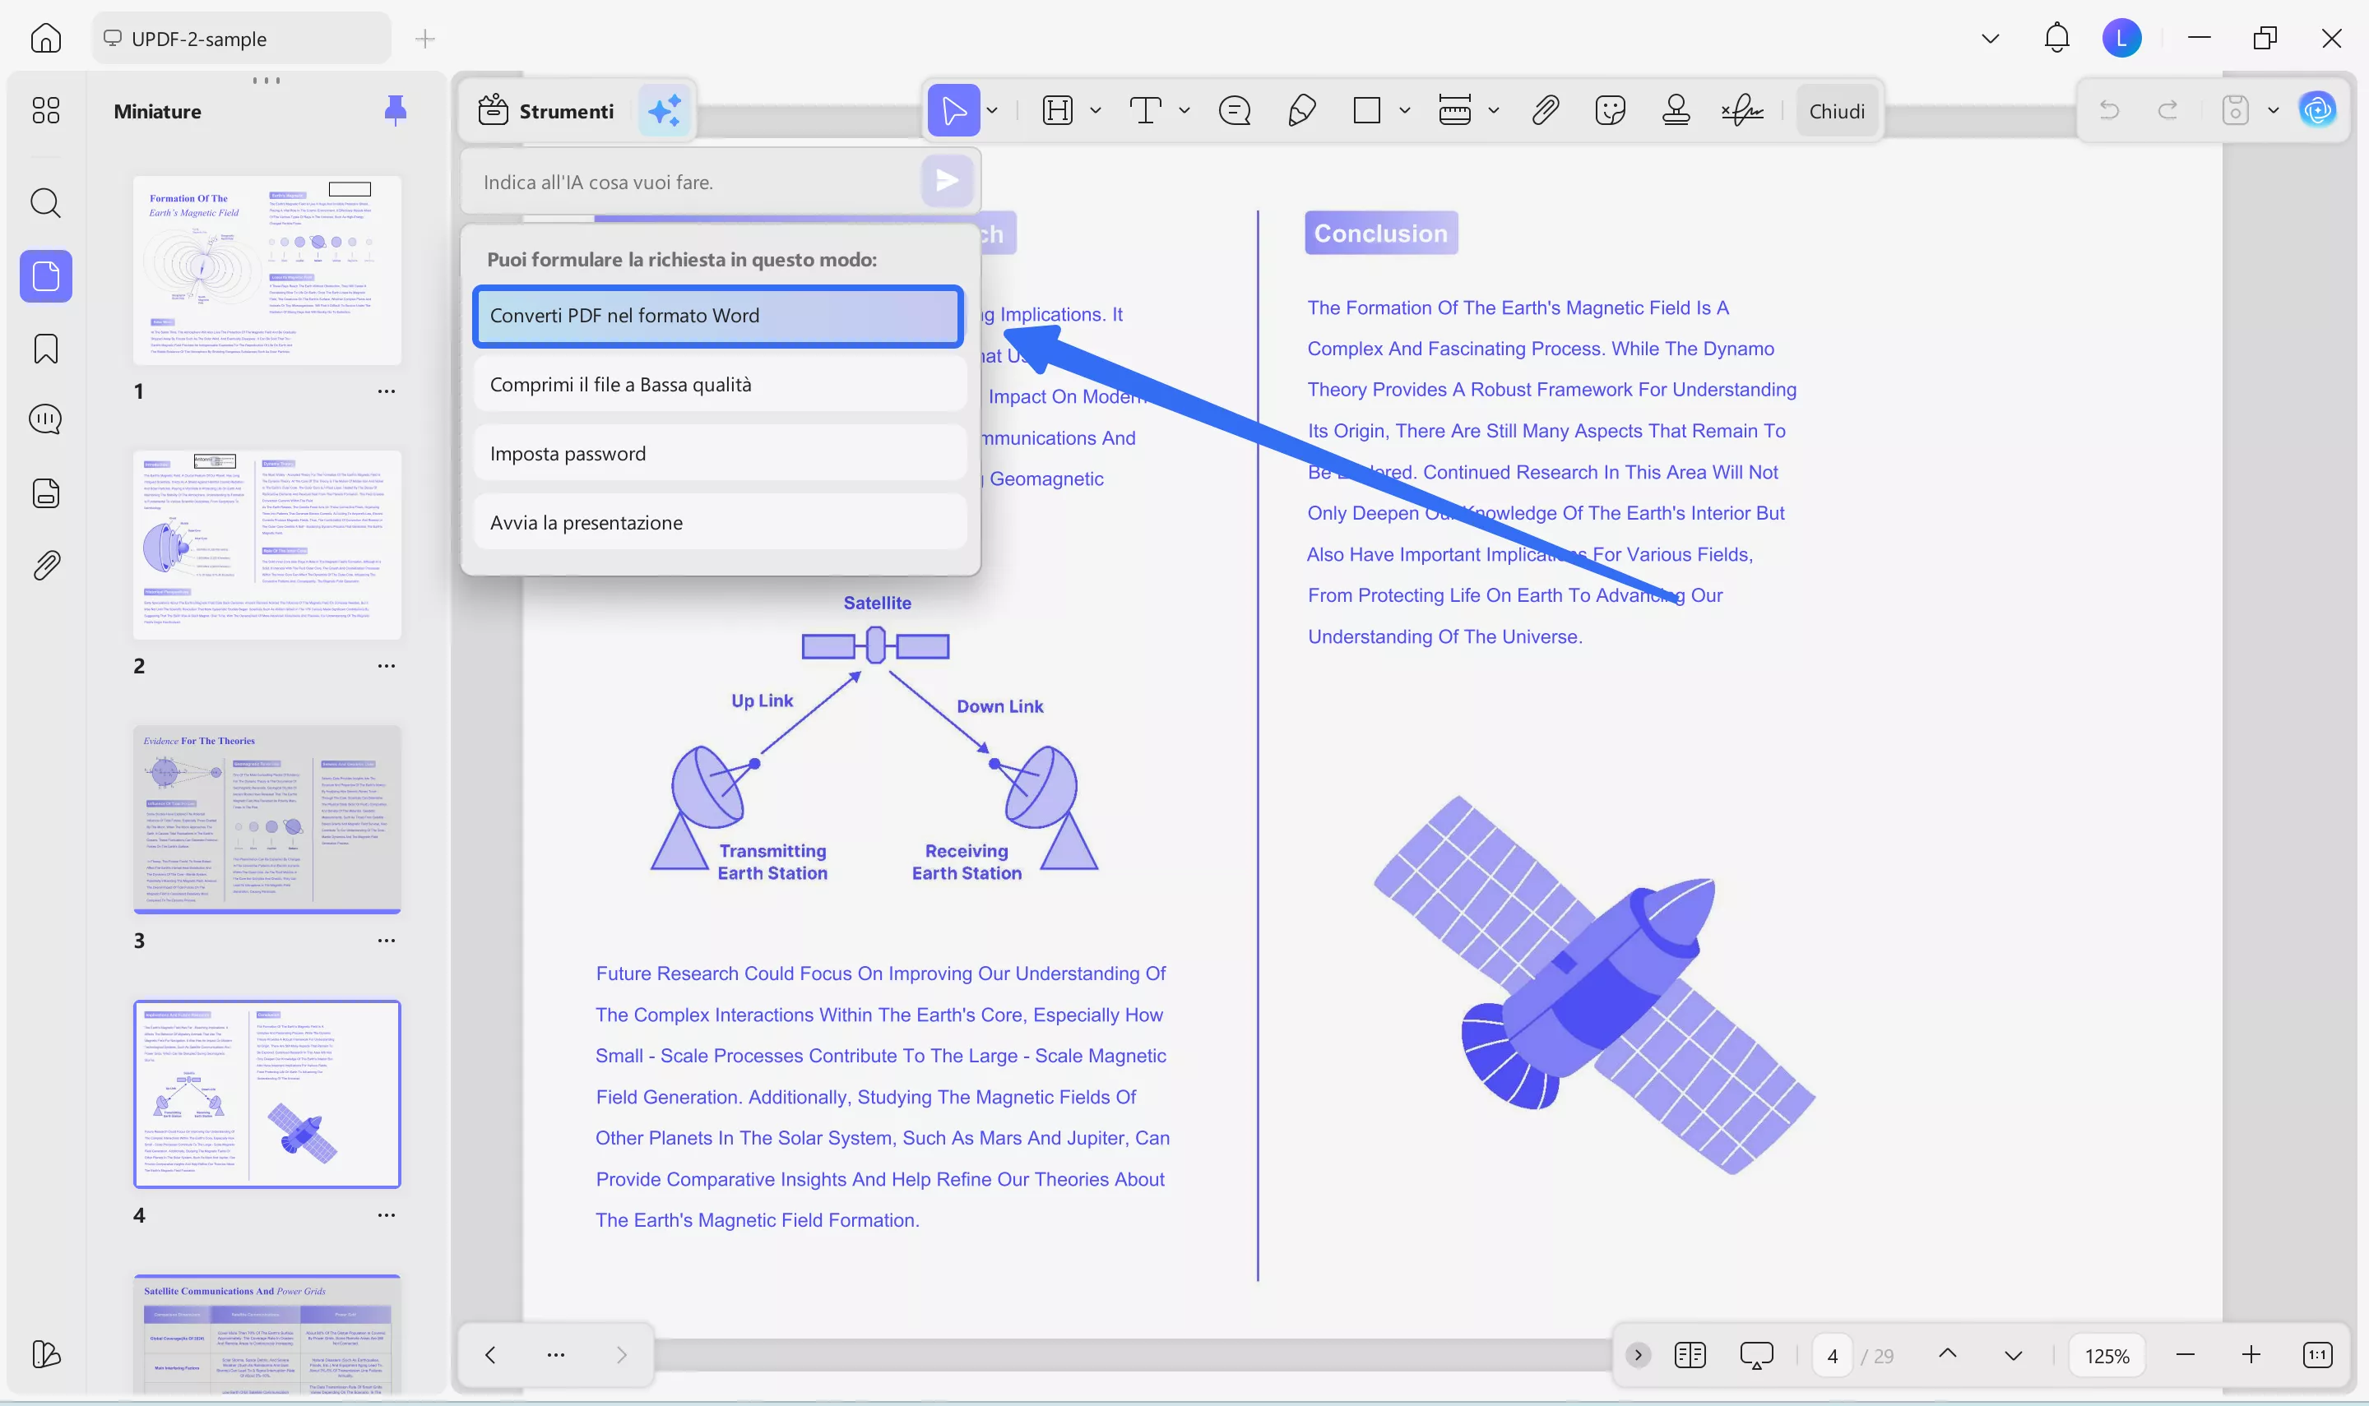The image size is (2369, 1406).
Task: Open the stamp tool
Action: 1676,109
